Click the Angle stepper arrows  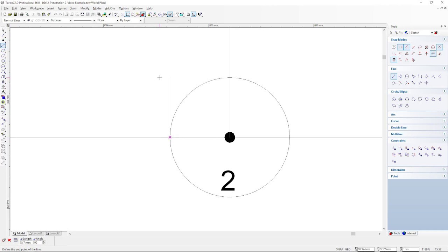pos(44,243)
